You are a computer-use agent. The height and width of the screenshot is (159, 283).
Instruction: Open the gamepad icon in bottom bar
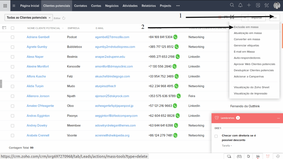coord(239,156)
